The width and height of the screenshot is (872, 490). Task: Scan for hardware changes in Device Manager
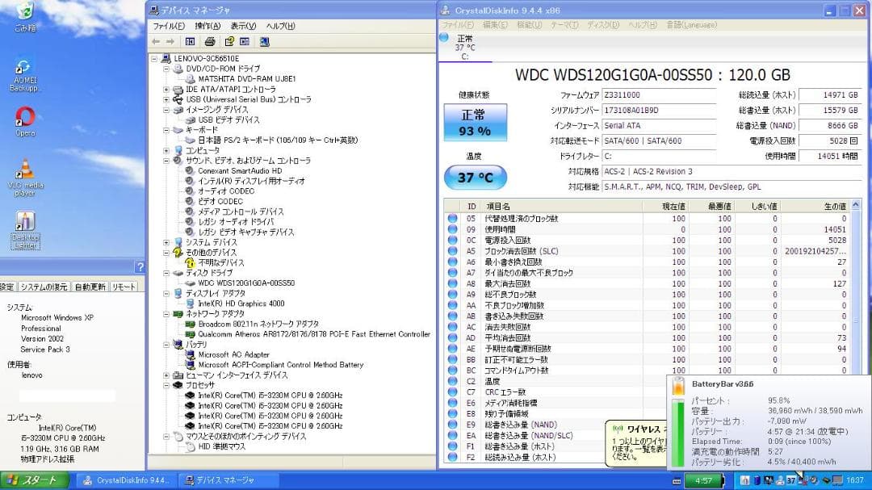[265, 41]
